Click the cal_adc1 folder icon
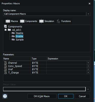Viewport: 95px width, 102px height. (9, 30)
